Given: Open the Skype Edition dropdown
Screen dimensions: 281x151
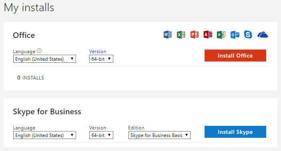Looking at the screenshot, I should click(x=159, y=135).
